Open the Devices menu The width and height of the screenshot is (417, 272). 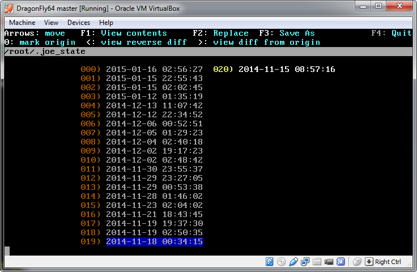(x=78, y=23)
